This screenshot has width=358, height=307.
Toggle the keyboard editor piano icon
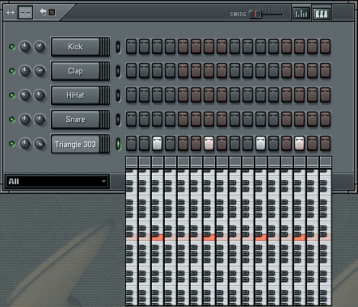click(322, 13)
